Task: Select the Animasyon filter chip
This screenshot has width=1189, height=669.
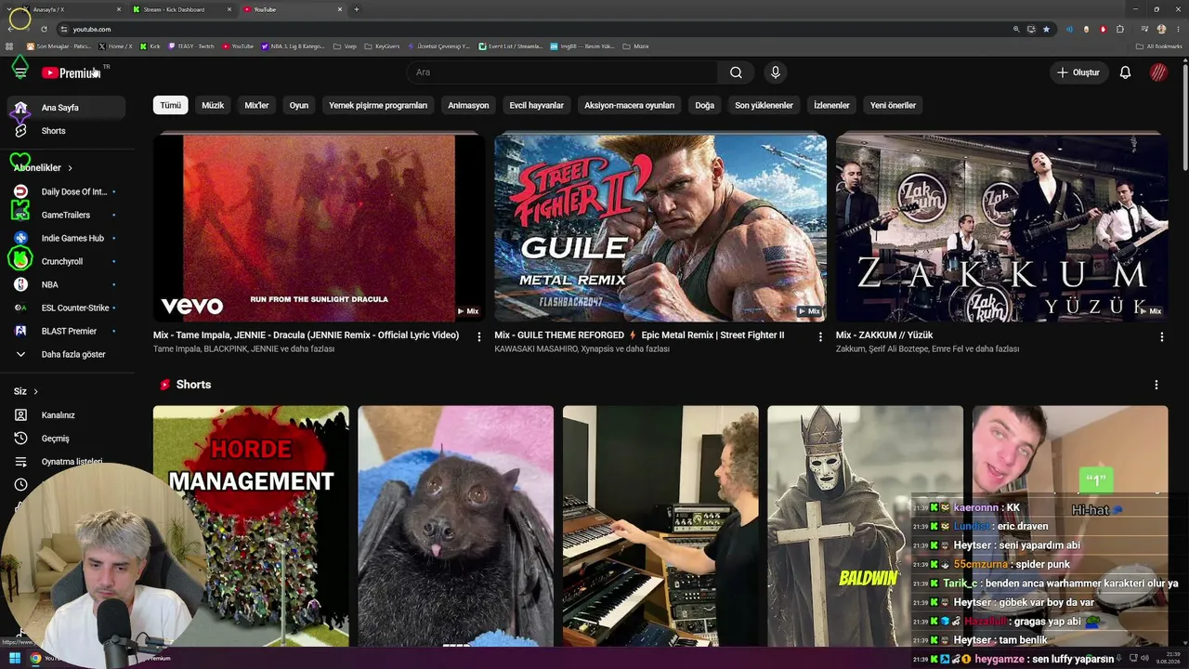Action: [x=468, y=106]
